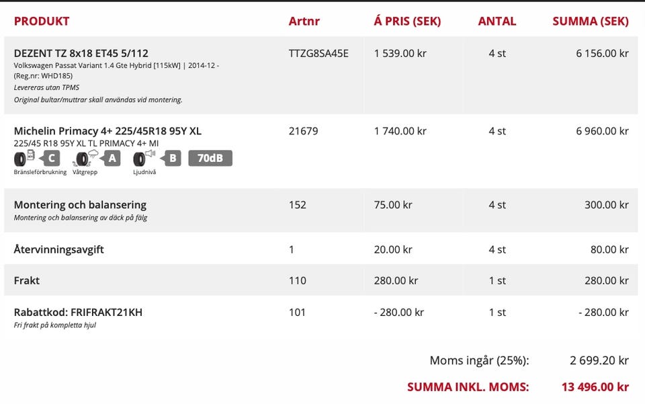Viewport: 645px width, 404px height.
Task: Select the Montering och balansering row title
Action: (x=80, y=204)
